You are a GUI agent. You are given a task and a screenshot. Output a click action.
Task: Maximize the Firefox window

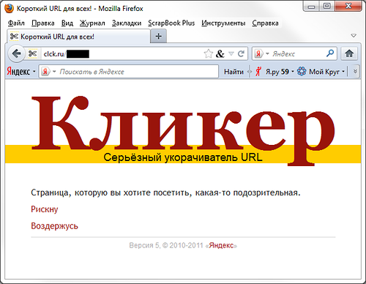[x=326, y=7]
